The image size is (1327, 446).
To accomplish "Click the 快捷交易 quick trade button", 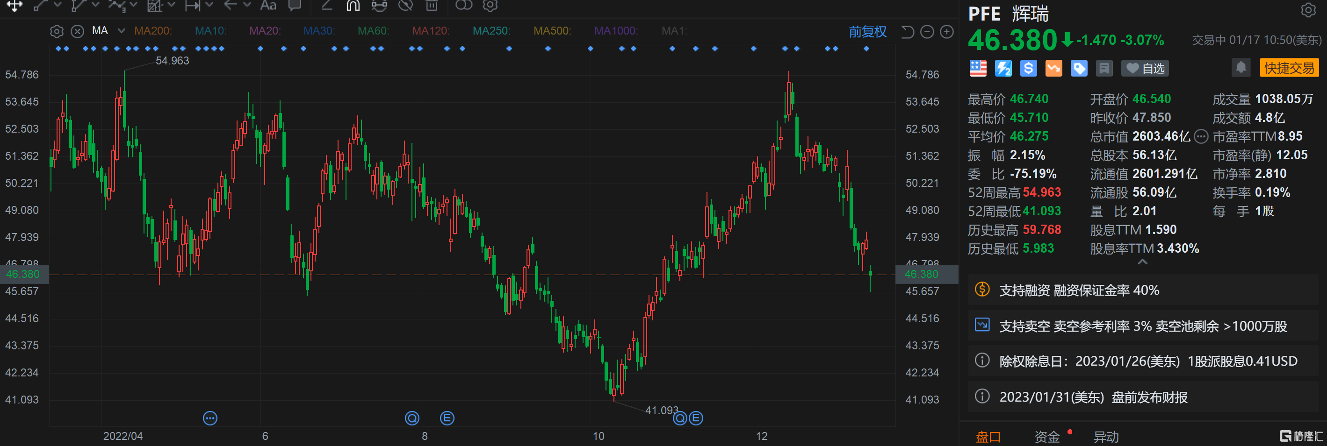I will point(1289,68).
